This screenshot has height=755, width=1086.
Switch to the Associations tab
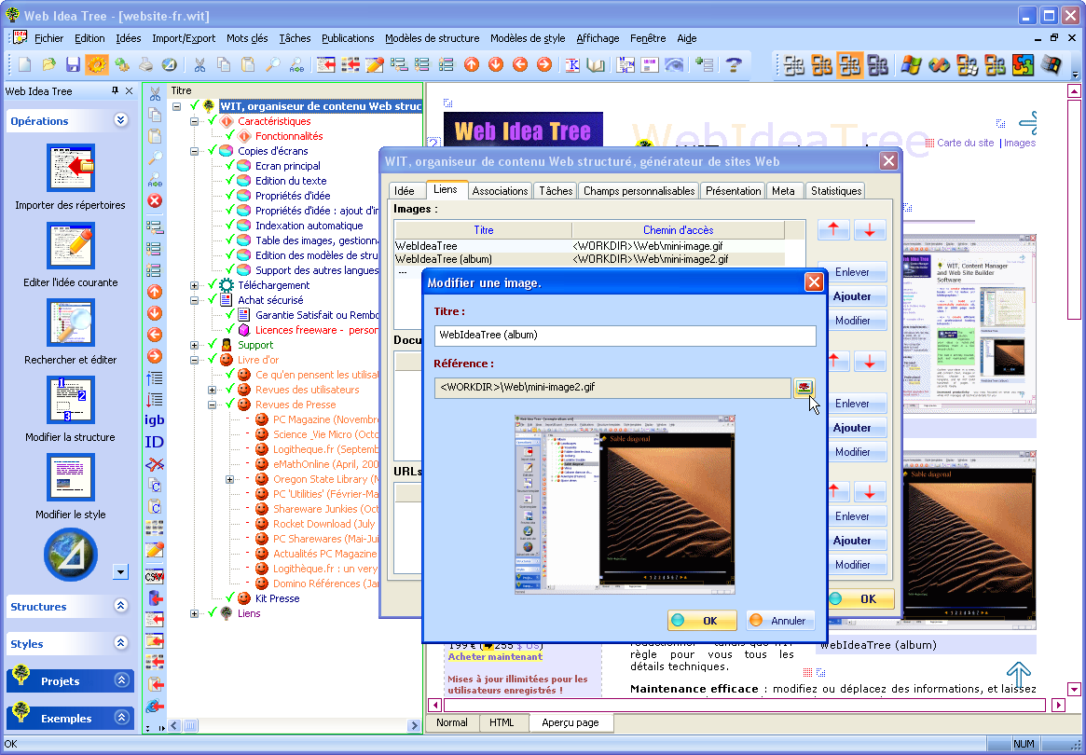coord(500,190)
